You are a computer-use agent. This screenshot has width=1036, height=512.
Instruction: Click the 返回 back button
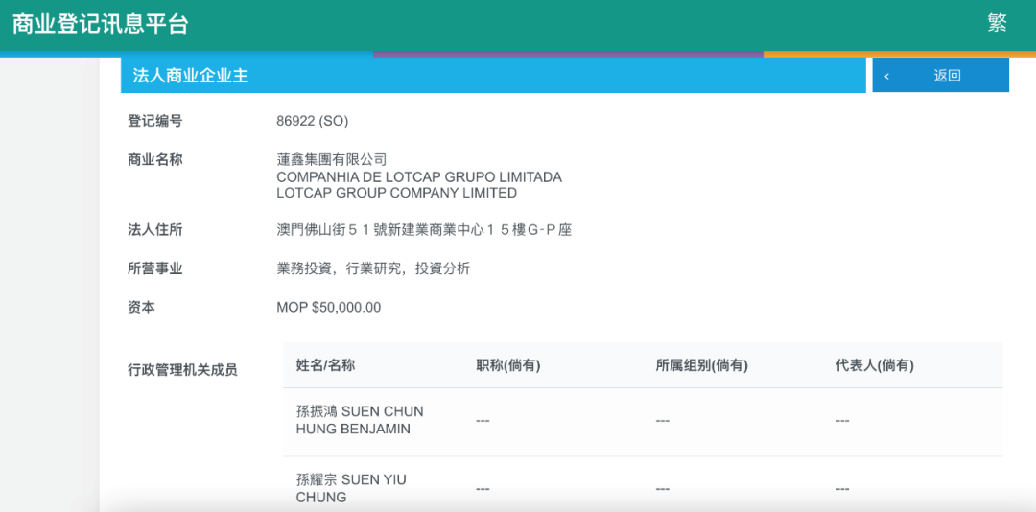[x=940, y=76]
